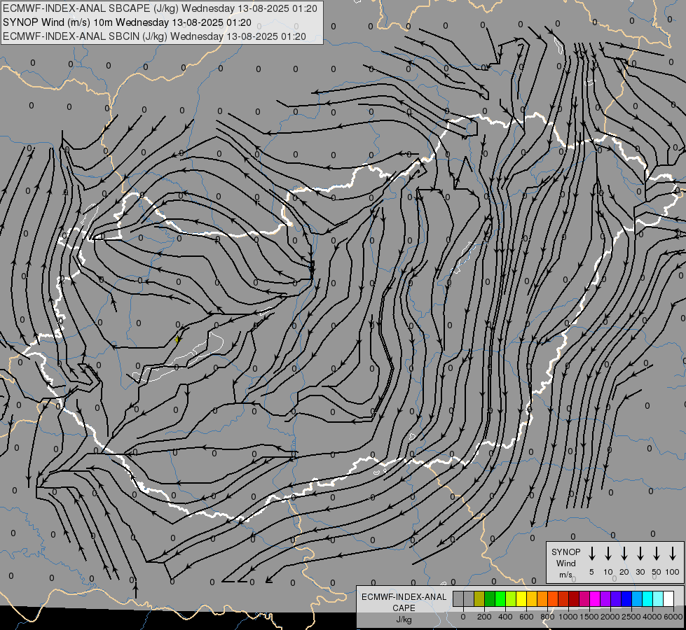The width and height of the screenshot is (686, 630).
Task: Pick the dark green CAPE swatch
Action: pos(490,598)
